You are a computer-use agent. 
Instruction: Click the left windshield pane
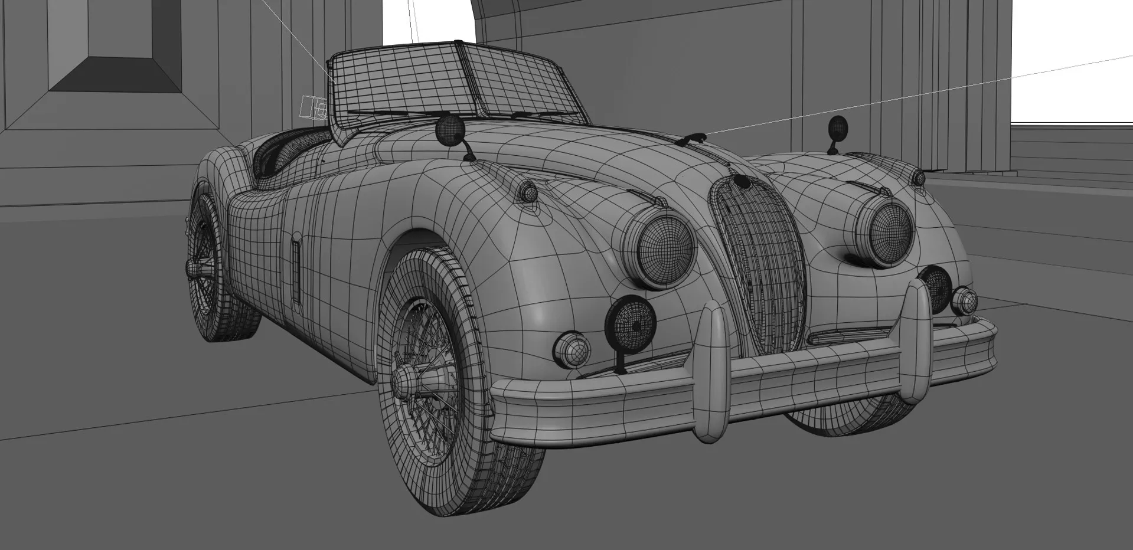pyautogui.click(x=396, y=83)
